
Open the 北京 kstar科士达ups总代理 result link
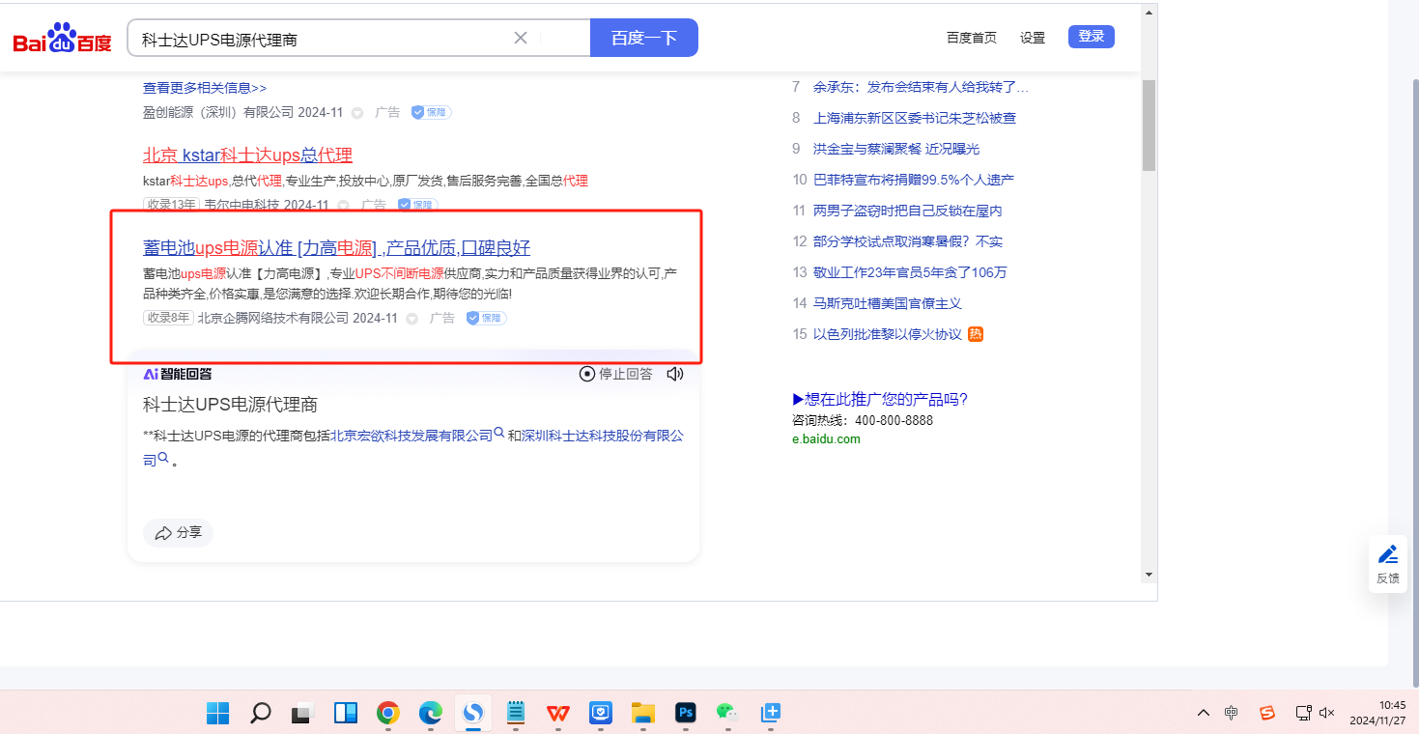pyautogui.click(x=247, y=155)
